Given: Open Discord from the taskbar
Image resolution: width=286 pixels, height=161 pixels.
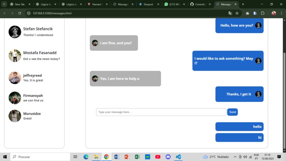Looking at the screenshot, I should click(x=168, y=157).
